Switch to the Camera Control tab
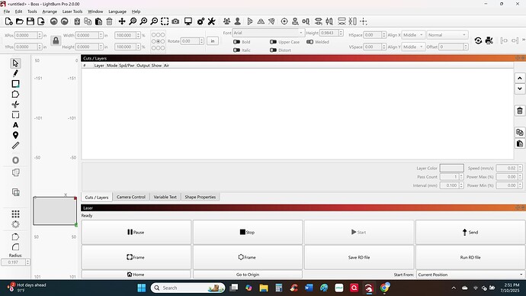Screen dimensions: 526x296 (131, 197)
